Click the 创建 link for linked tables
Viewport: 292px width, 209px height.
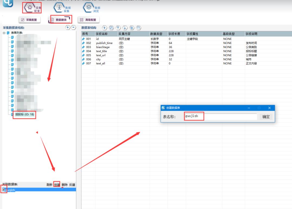(57, 185)
